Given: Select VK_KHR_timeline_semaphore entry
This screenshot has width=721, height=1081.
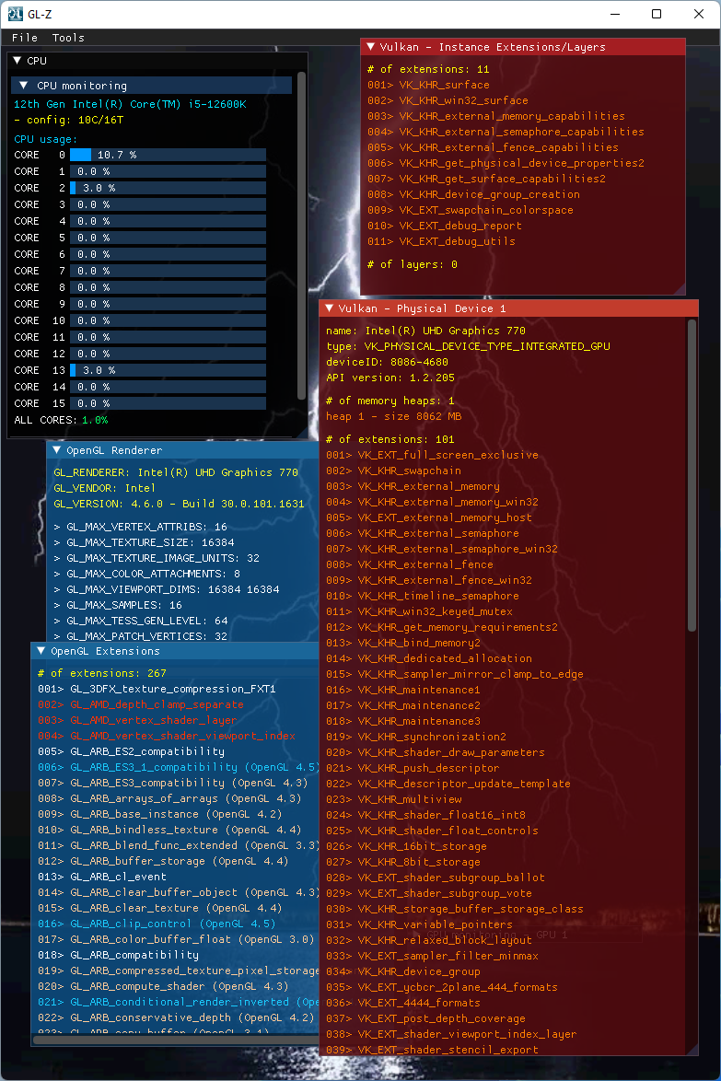Looking at the screenshot, I should pyautogui.click(x=423, y=596).
